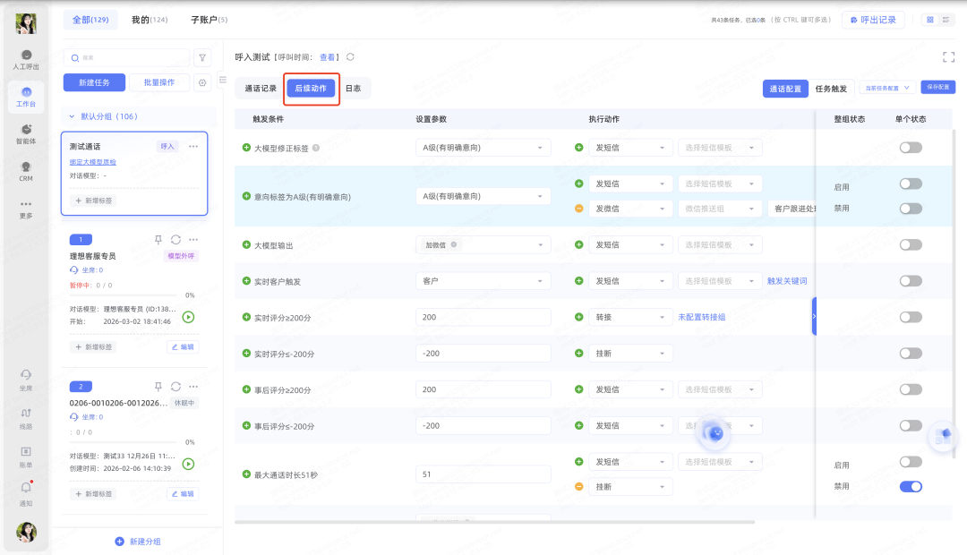The image size is (967, 555).
Task: Toggle switch for 实时评分≥200分 row
Action: (910, 317)
